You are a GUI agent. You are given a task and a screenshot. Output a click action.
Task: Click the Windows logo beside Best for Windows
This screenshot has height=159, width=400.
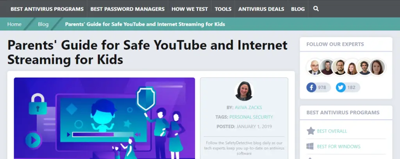(x=310, y=146)
